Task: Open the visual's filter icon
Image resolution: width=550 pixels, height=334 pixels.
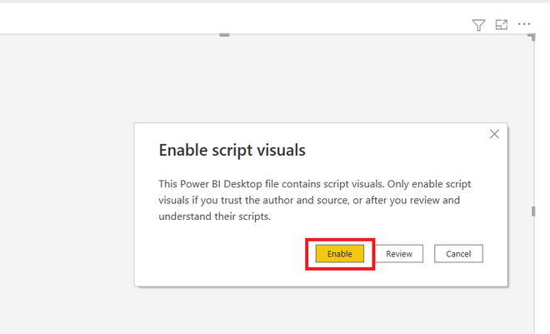Action: (478, 25)
